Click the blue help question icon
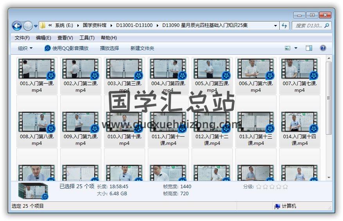The image size is (343, 221). pyautogui.click(x=323, y=48)
